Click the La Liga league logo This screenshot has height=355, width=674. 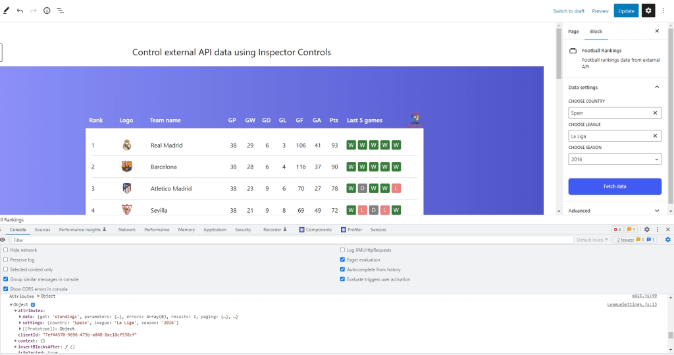point(415,120)
